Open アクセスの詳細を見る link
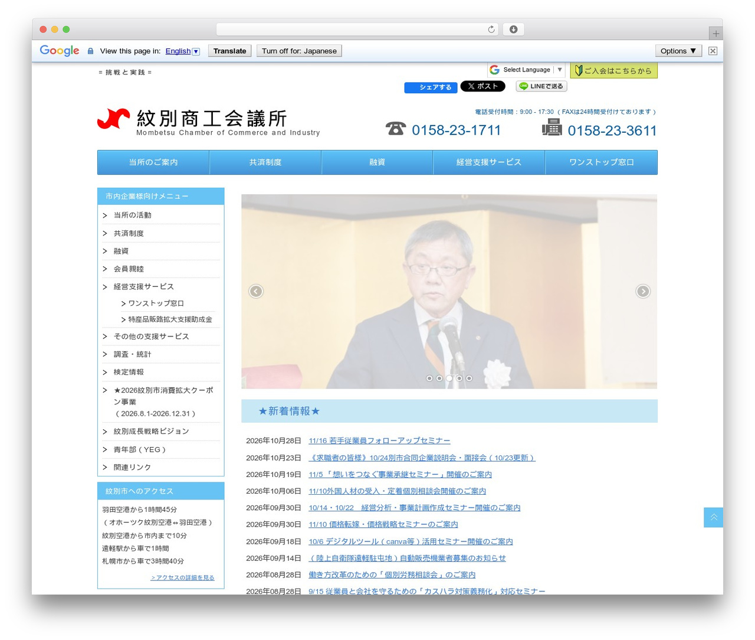755x640 pixels. [x=182, y=577]
